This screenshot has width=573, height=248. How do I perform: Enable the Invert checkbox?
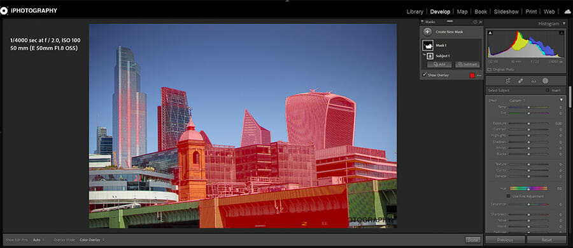click(x=548, y=90)
